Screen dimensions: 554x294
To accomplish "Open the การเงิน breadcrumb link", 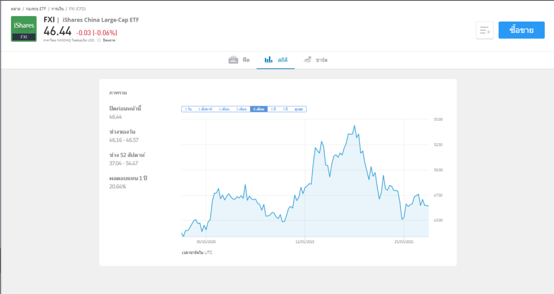I will click(x=58, y=9).
